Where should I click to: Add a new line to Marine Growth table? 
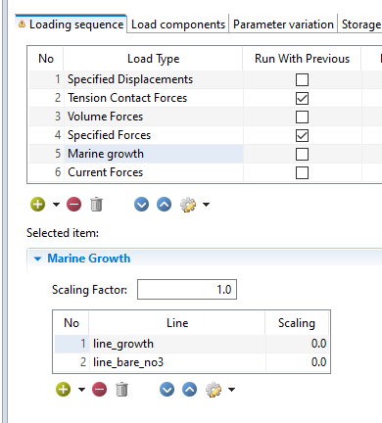tap(64, 390)
